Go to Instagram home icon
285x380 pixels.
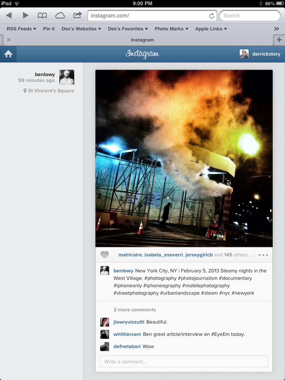[x=8, y=54]
